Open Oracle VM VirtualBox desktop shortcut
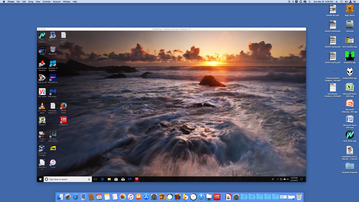Image resolution: width=359 pixels, height=202 pixels. click(42, 149)
